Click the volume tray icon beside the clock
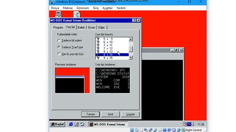The image size is (236, 132). pyautogui.click(x=193, y=124)
